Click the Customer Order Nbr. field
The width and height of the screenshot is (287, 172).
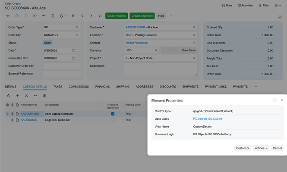(61, 66)
